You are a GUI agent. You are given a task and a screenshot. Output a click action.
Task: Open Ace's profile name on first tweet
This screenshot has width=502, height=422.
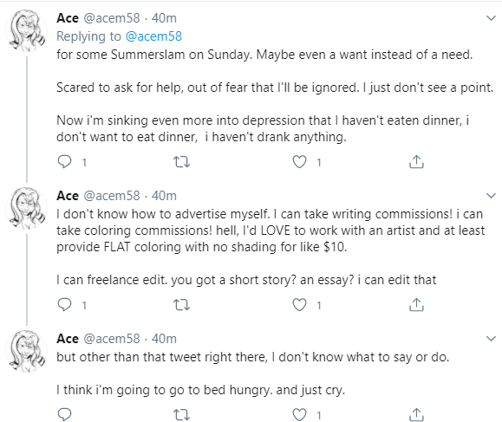tap(68, 18)
